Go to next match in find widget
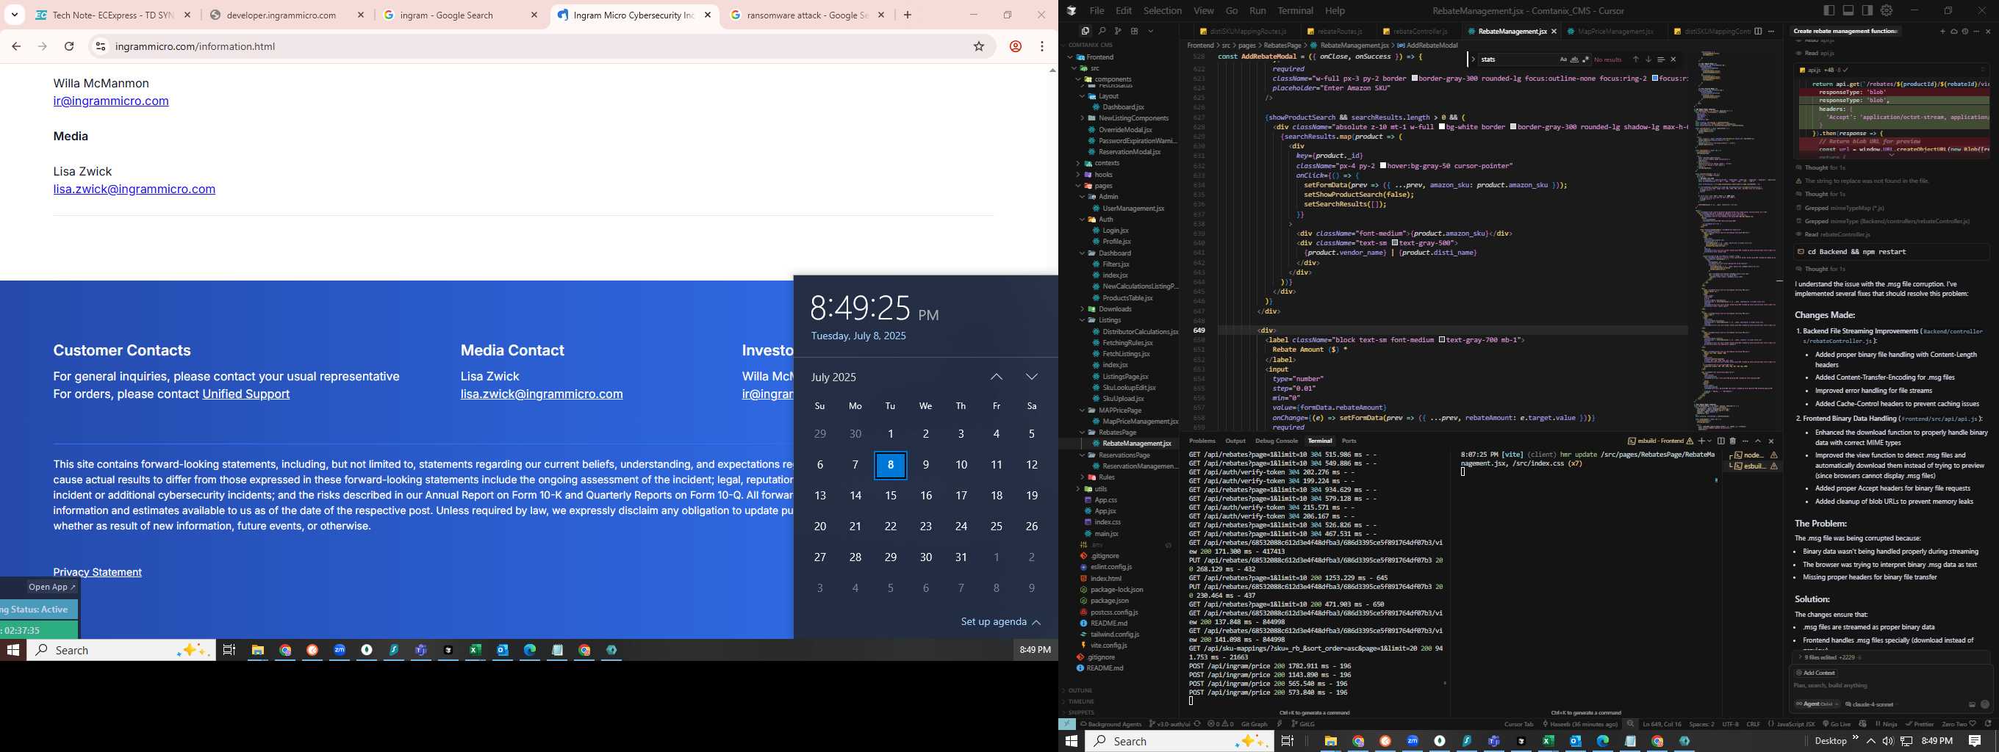This screenshot has width=1999, height=752. pyautogui.click(x=1648, y=59)
